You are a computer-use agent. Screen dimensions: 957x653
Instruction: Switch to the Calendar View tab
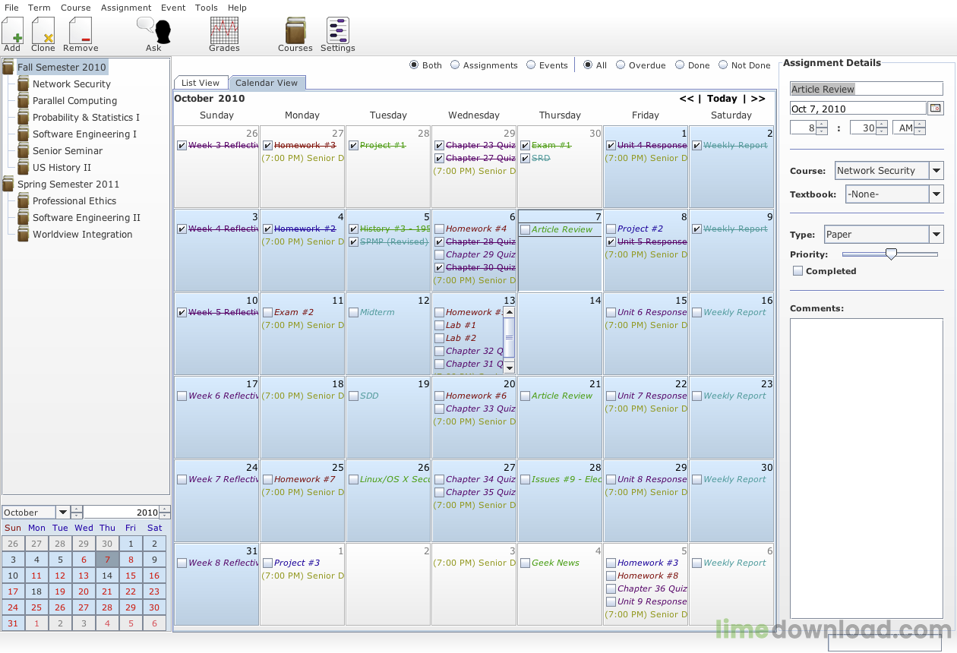267,83
